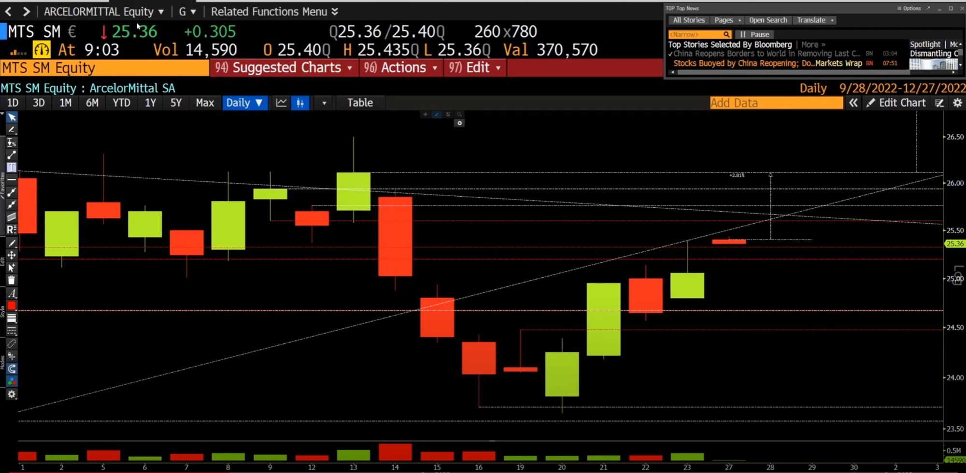Open the Daily periodicity dropdown
This screenshot has width=966, height=473.
244,103
